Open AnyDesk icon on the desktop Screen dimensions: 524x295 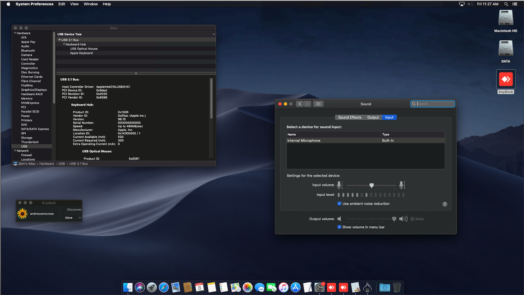click(x=506, y=79)
